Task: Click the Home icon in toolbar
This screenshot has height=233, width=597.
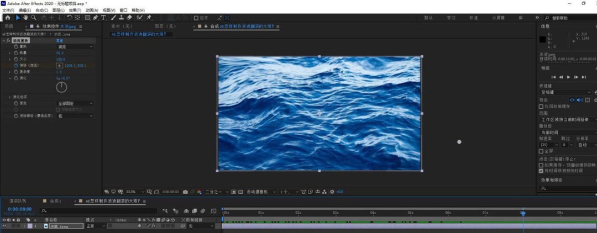Action: tap(8, 18)
